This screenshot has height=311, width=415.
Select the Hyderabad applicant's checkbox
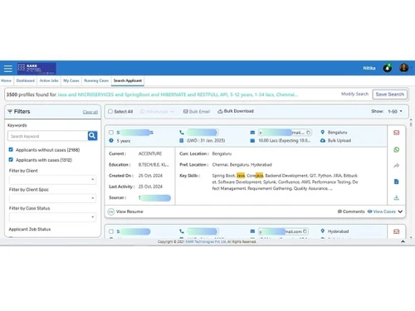coord(111,231)
